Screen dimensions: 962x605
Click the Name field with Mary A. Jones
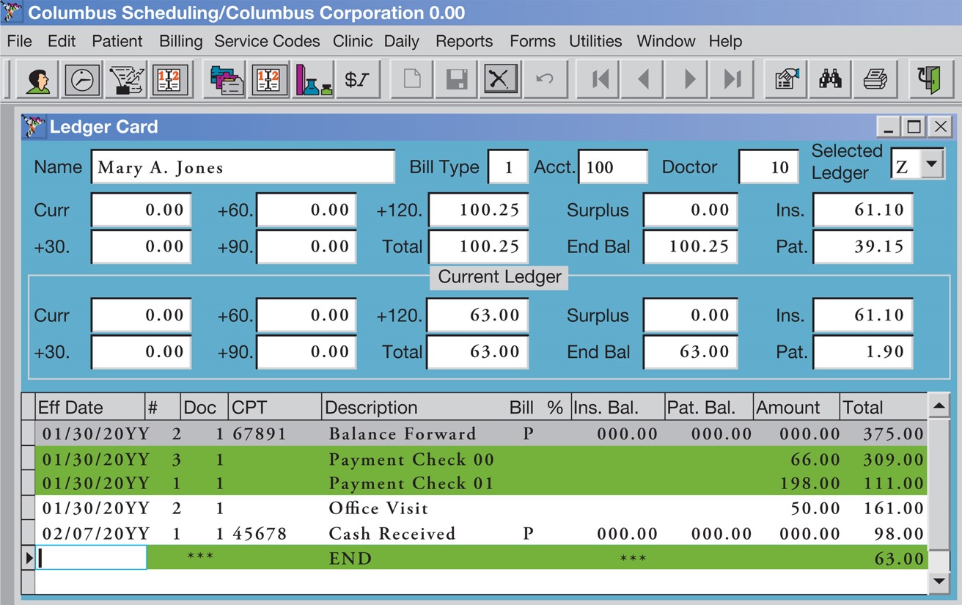coord(243,167)
